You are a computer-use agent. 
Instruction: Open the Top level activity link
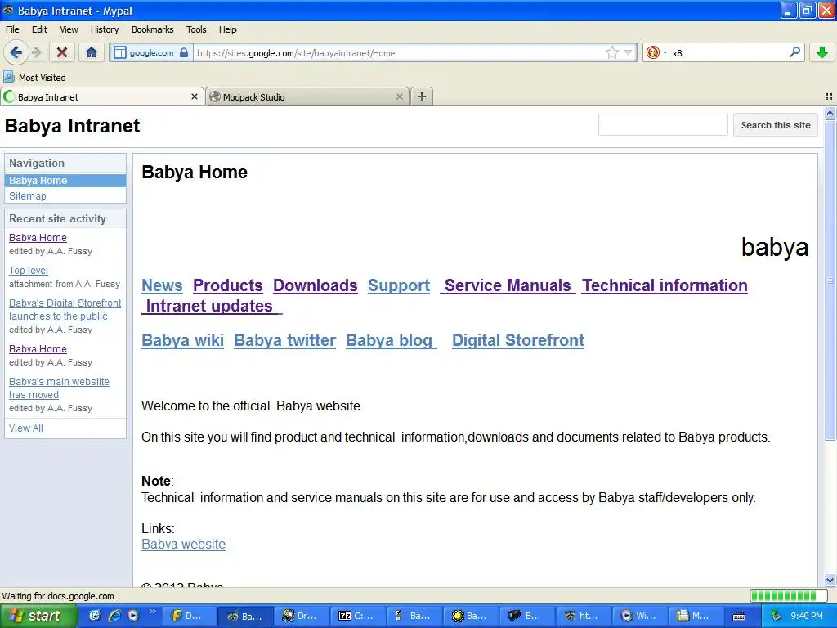point(29,270)
